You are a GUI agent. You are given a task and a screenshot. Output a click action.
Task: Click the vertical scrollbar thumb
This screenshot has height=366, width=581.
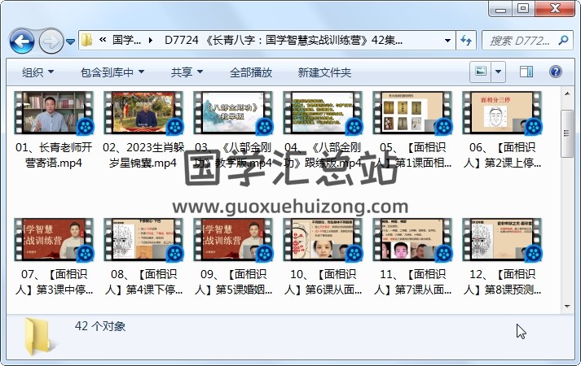tap(567, 134)
